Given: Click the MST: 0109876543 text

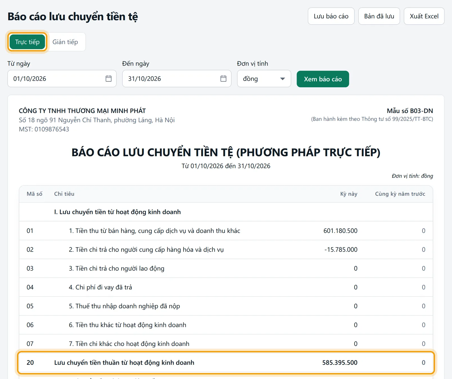Looking at the screenshot, I should click(44, 129).
